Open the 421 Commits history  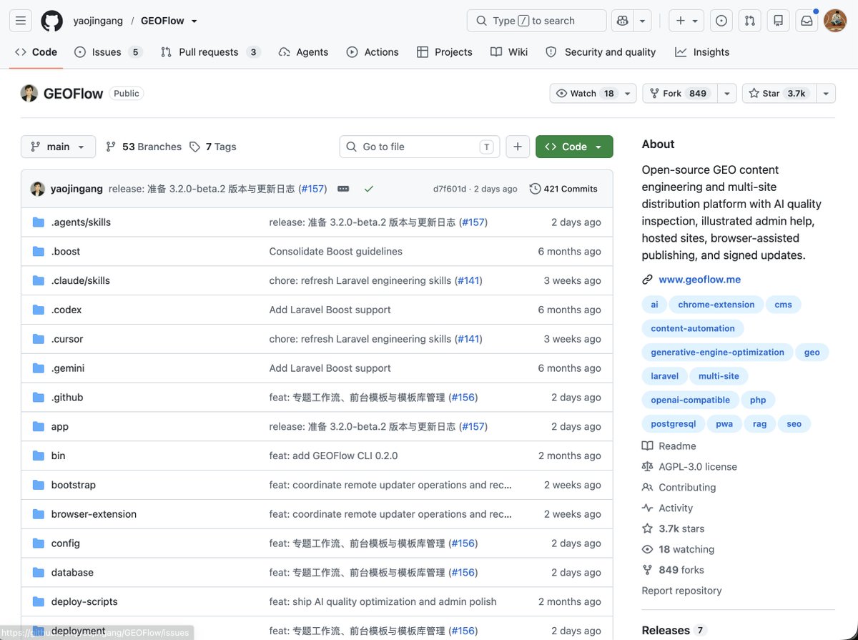563,189
